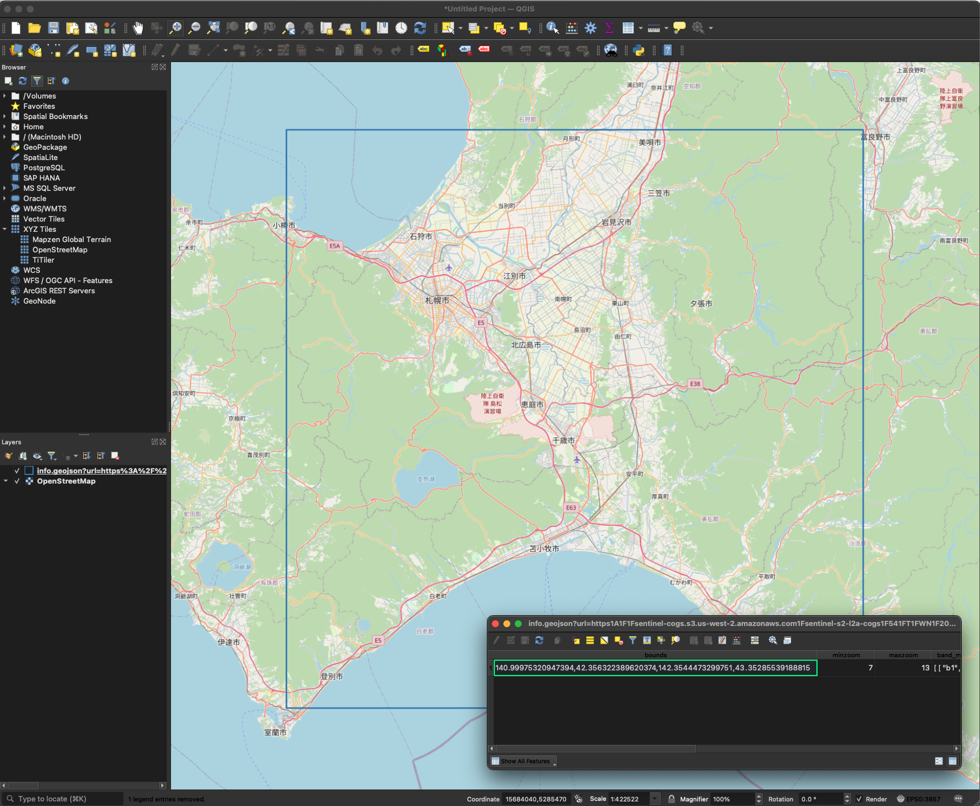Toggle visibility of OpenStreetMap layer checkbox
The image size is (980, 806).
(17, 481)
